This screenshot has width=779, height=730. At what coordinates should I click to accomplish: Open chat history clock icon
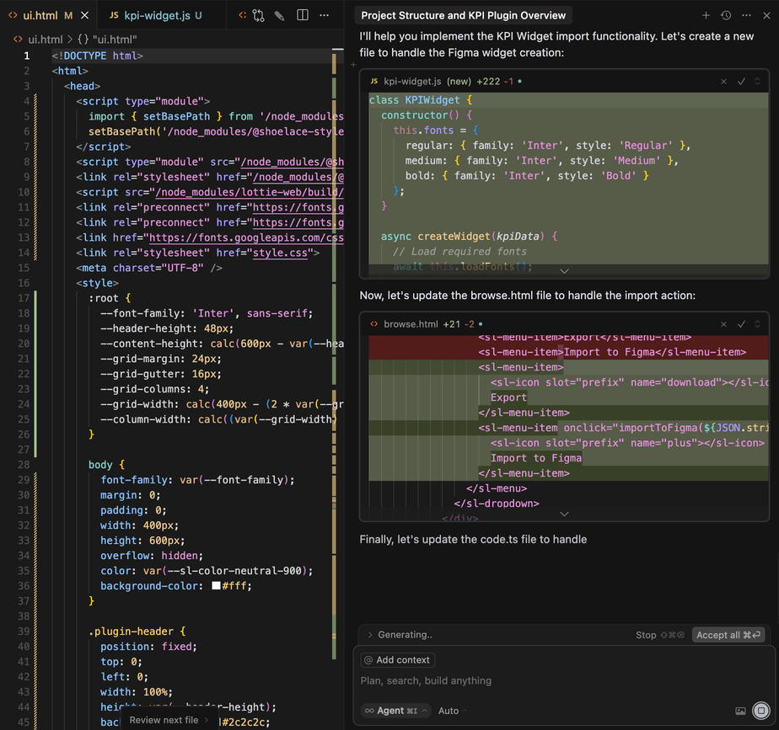point(726,15)
